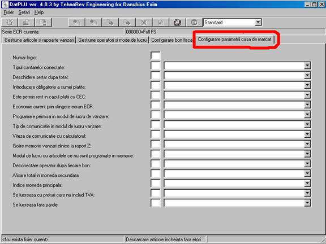The image size is (326, 244).
Task: Click the black cash register toolbar icon
Action: click(x=177, y=23)
